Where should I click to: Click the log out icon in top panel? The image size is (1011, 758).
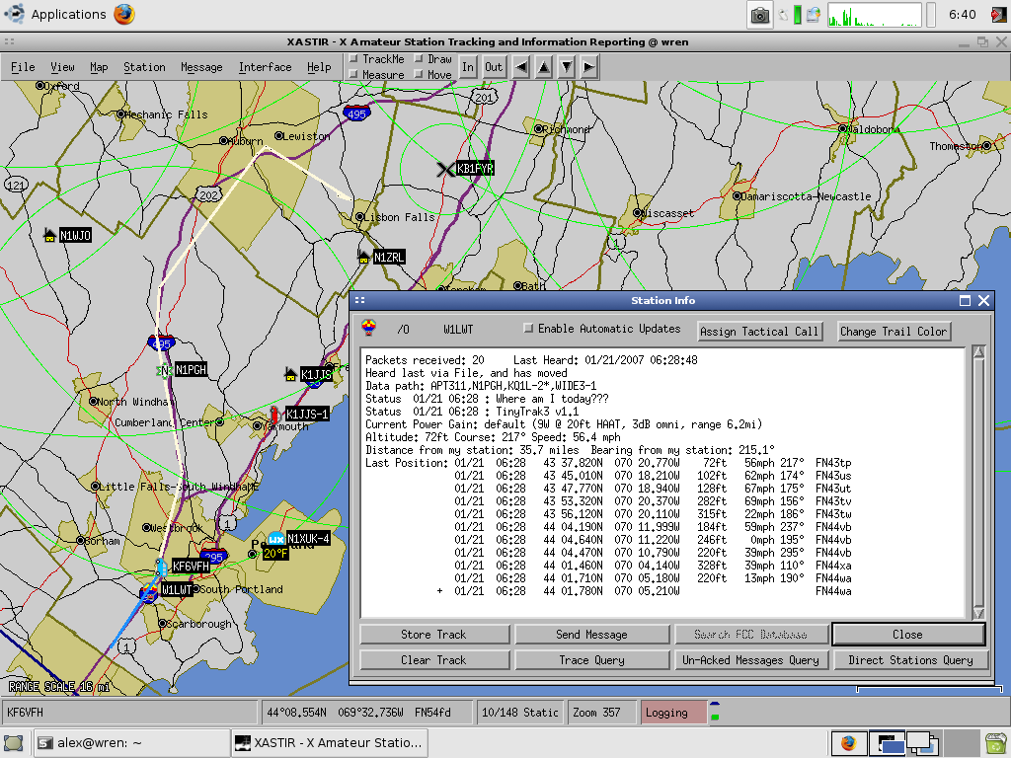click(1000, 14)
